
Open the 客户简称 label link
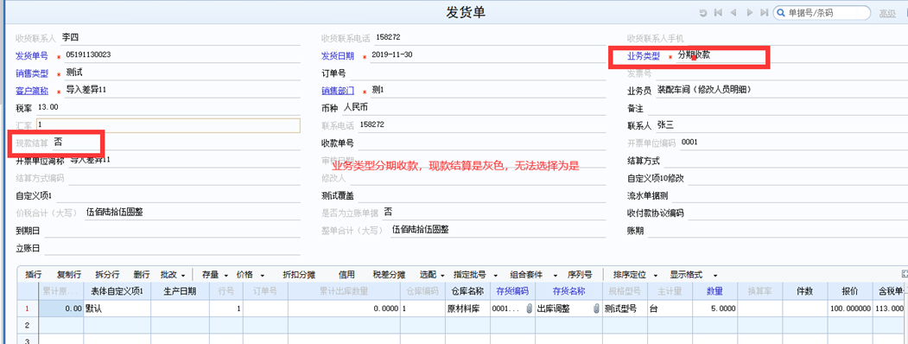pyautogui.click(x=31, y=91)
